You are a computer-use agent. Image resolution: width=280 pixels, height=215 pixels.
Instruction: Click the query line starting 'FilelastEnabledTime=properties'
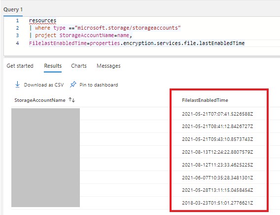[137, 43]
